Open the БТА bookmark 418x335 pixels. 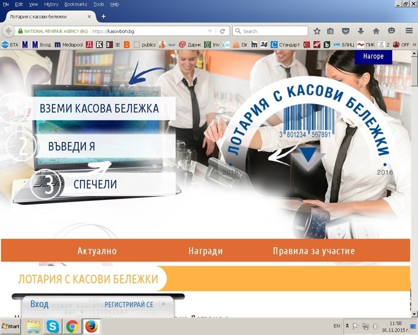pos(10,45)
